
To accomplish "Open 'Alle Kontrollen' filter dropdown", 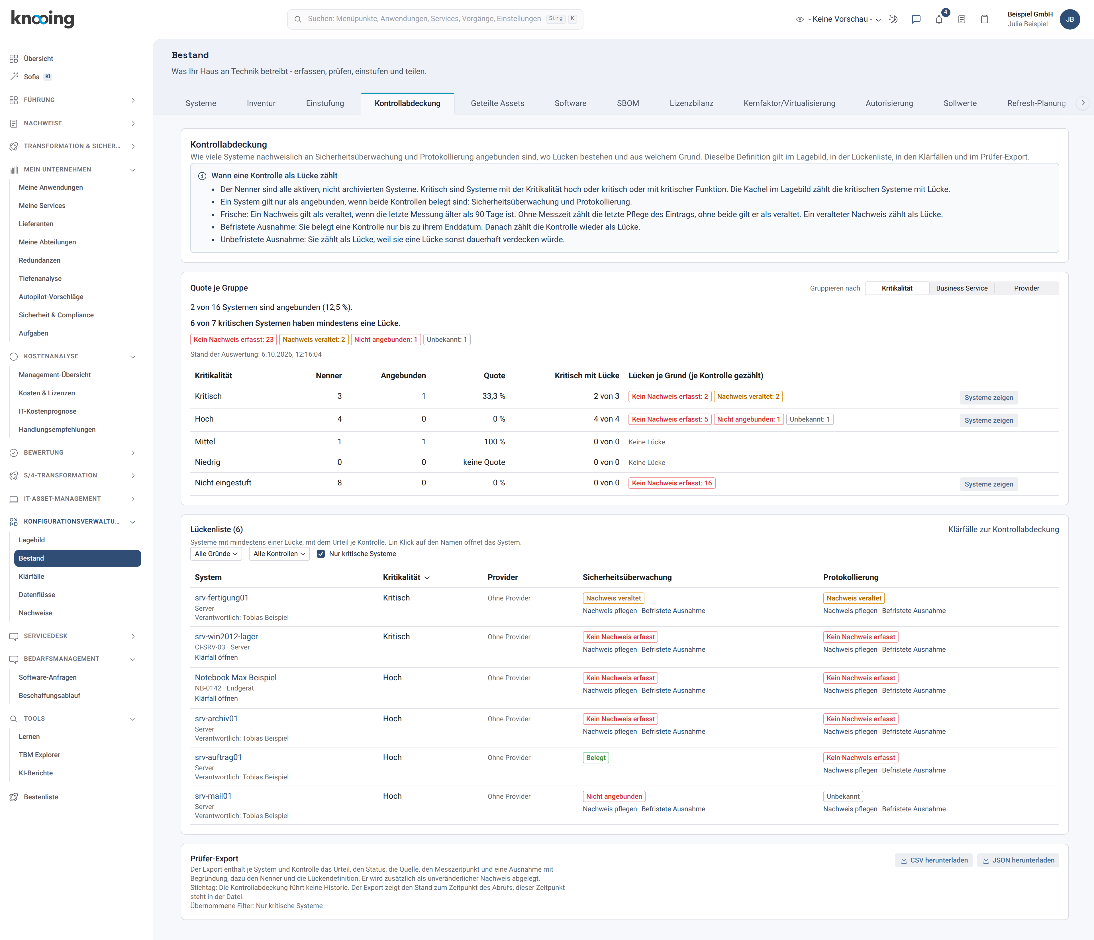I will click(x=279, y=554).
